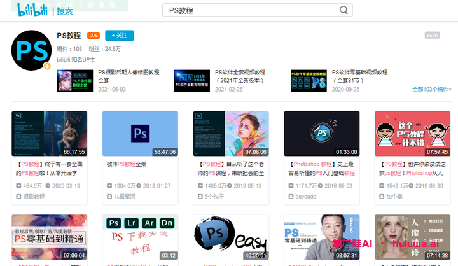Click play count icon beside 1004.0万

109,186
